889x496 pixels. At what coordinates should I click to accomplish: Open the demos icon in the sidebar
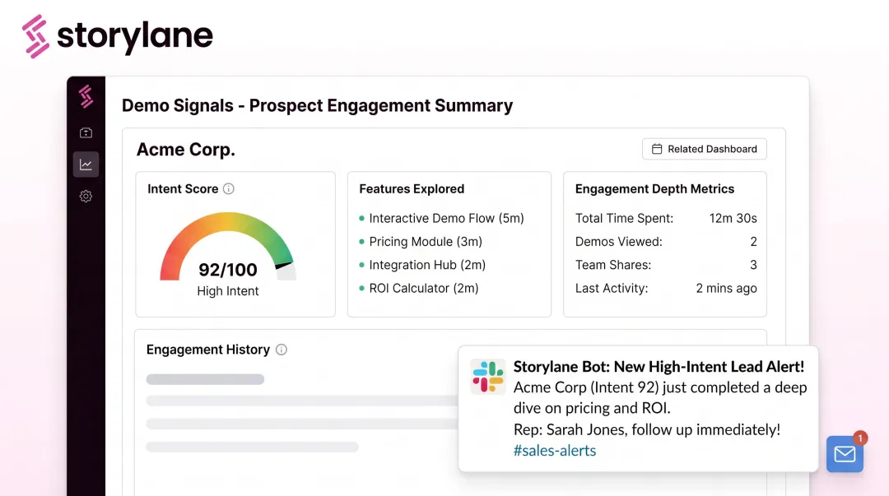86,132
